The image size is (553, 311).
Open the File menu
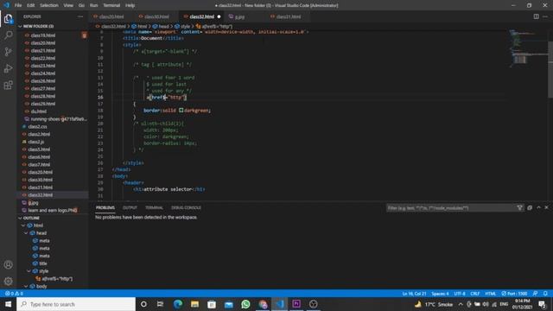coord(18,5)
